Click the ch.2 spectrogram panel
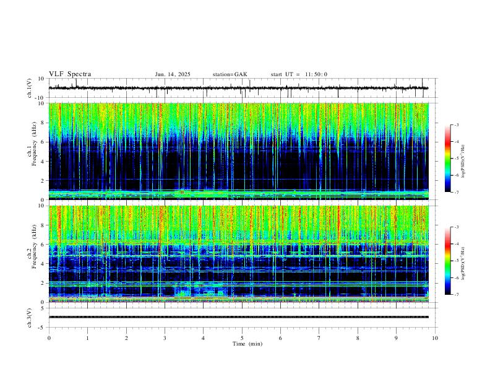 [238, 254]
